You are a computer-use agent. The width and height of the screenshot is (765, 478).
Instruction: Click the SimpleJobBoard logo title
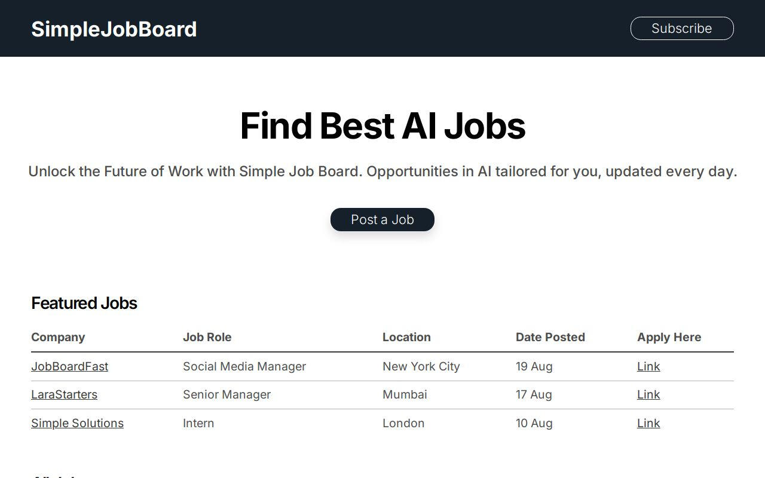[114, 29]
